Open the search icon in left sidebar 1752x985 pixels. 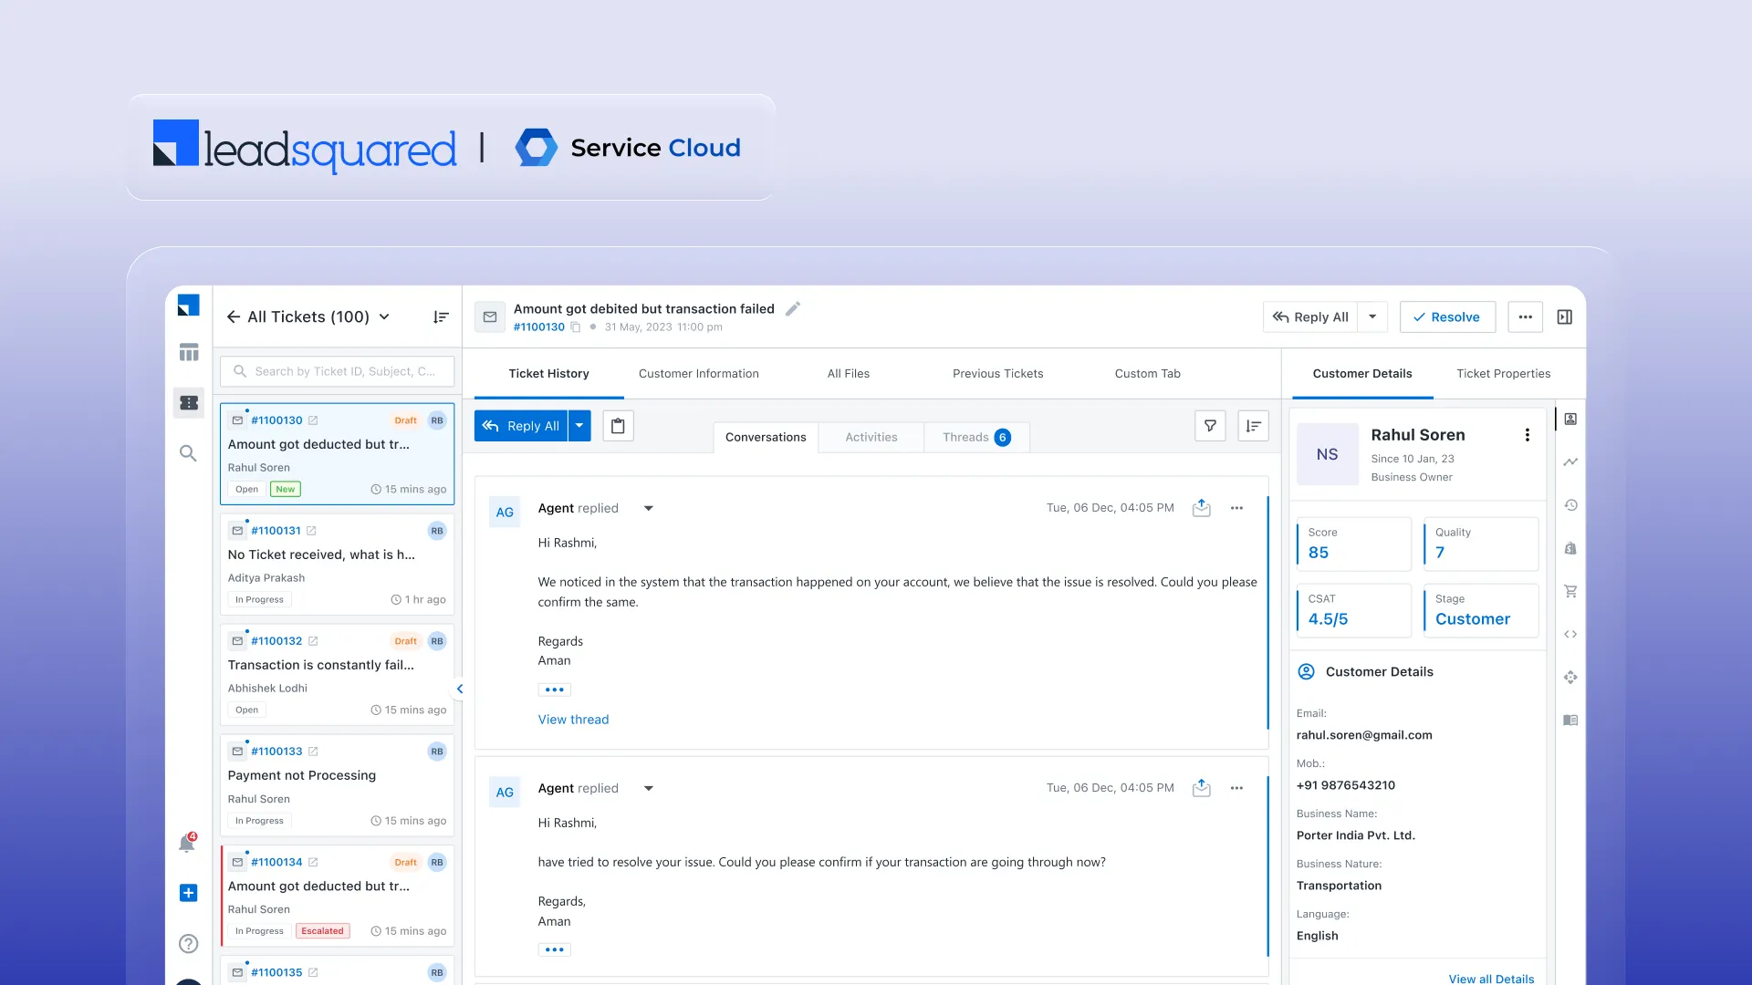click(188, 453)
